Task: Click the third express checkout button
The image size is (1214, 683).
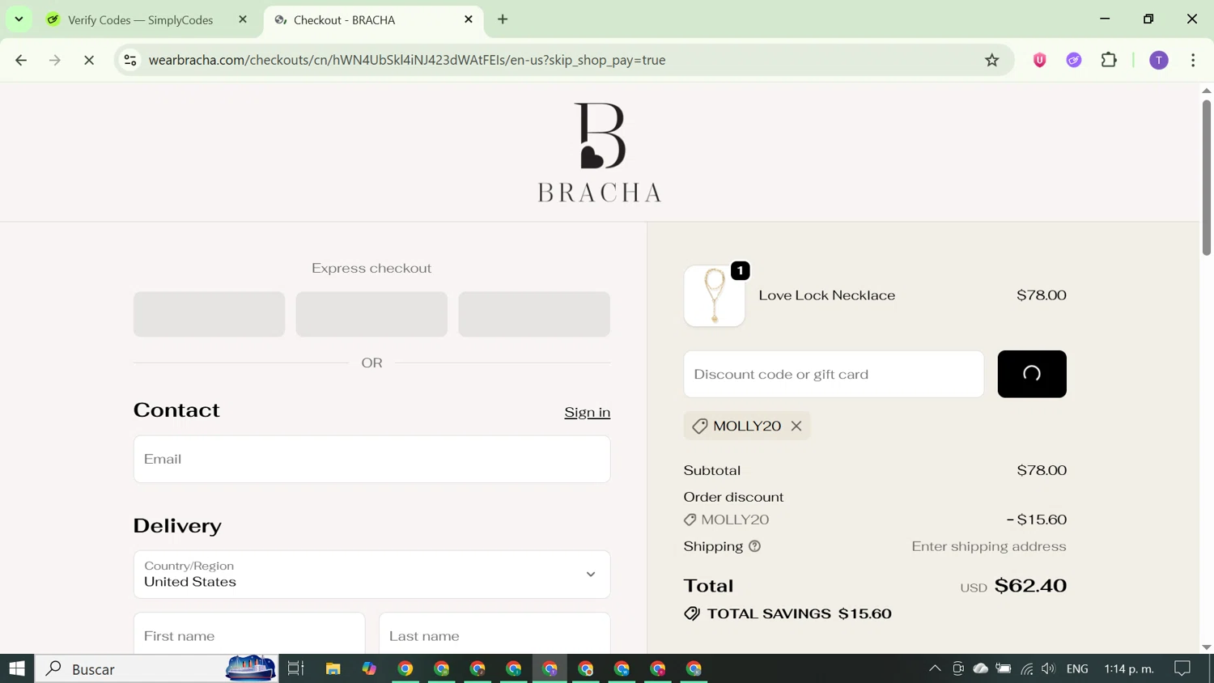Action: point(534,314)
